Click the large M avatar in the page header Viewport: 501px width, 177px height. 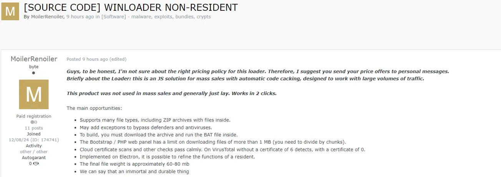10,12
